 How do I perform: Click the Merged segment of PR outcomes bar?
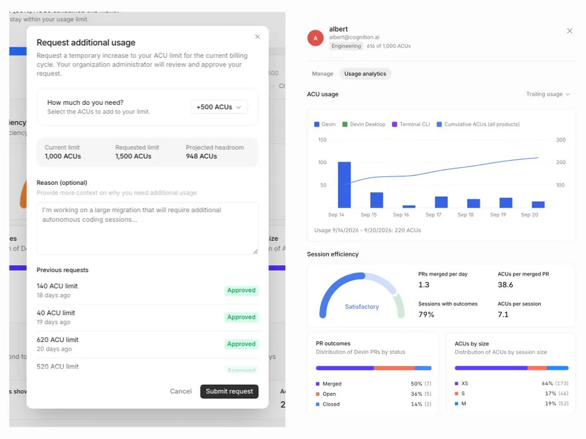click(344, 368)
